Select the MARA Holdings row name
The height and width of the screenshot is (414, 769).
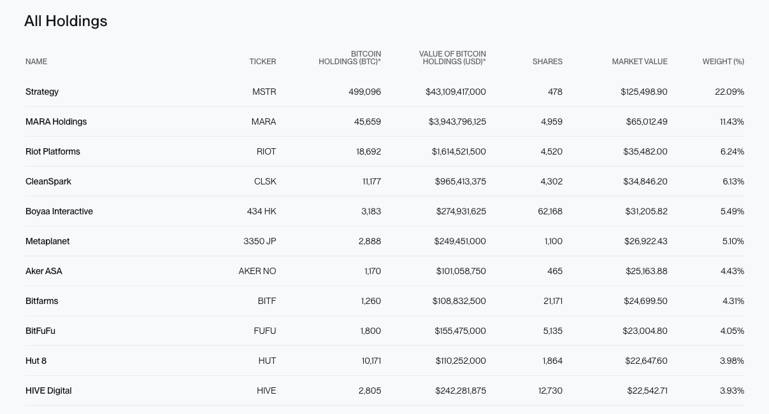point(56,121)
